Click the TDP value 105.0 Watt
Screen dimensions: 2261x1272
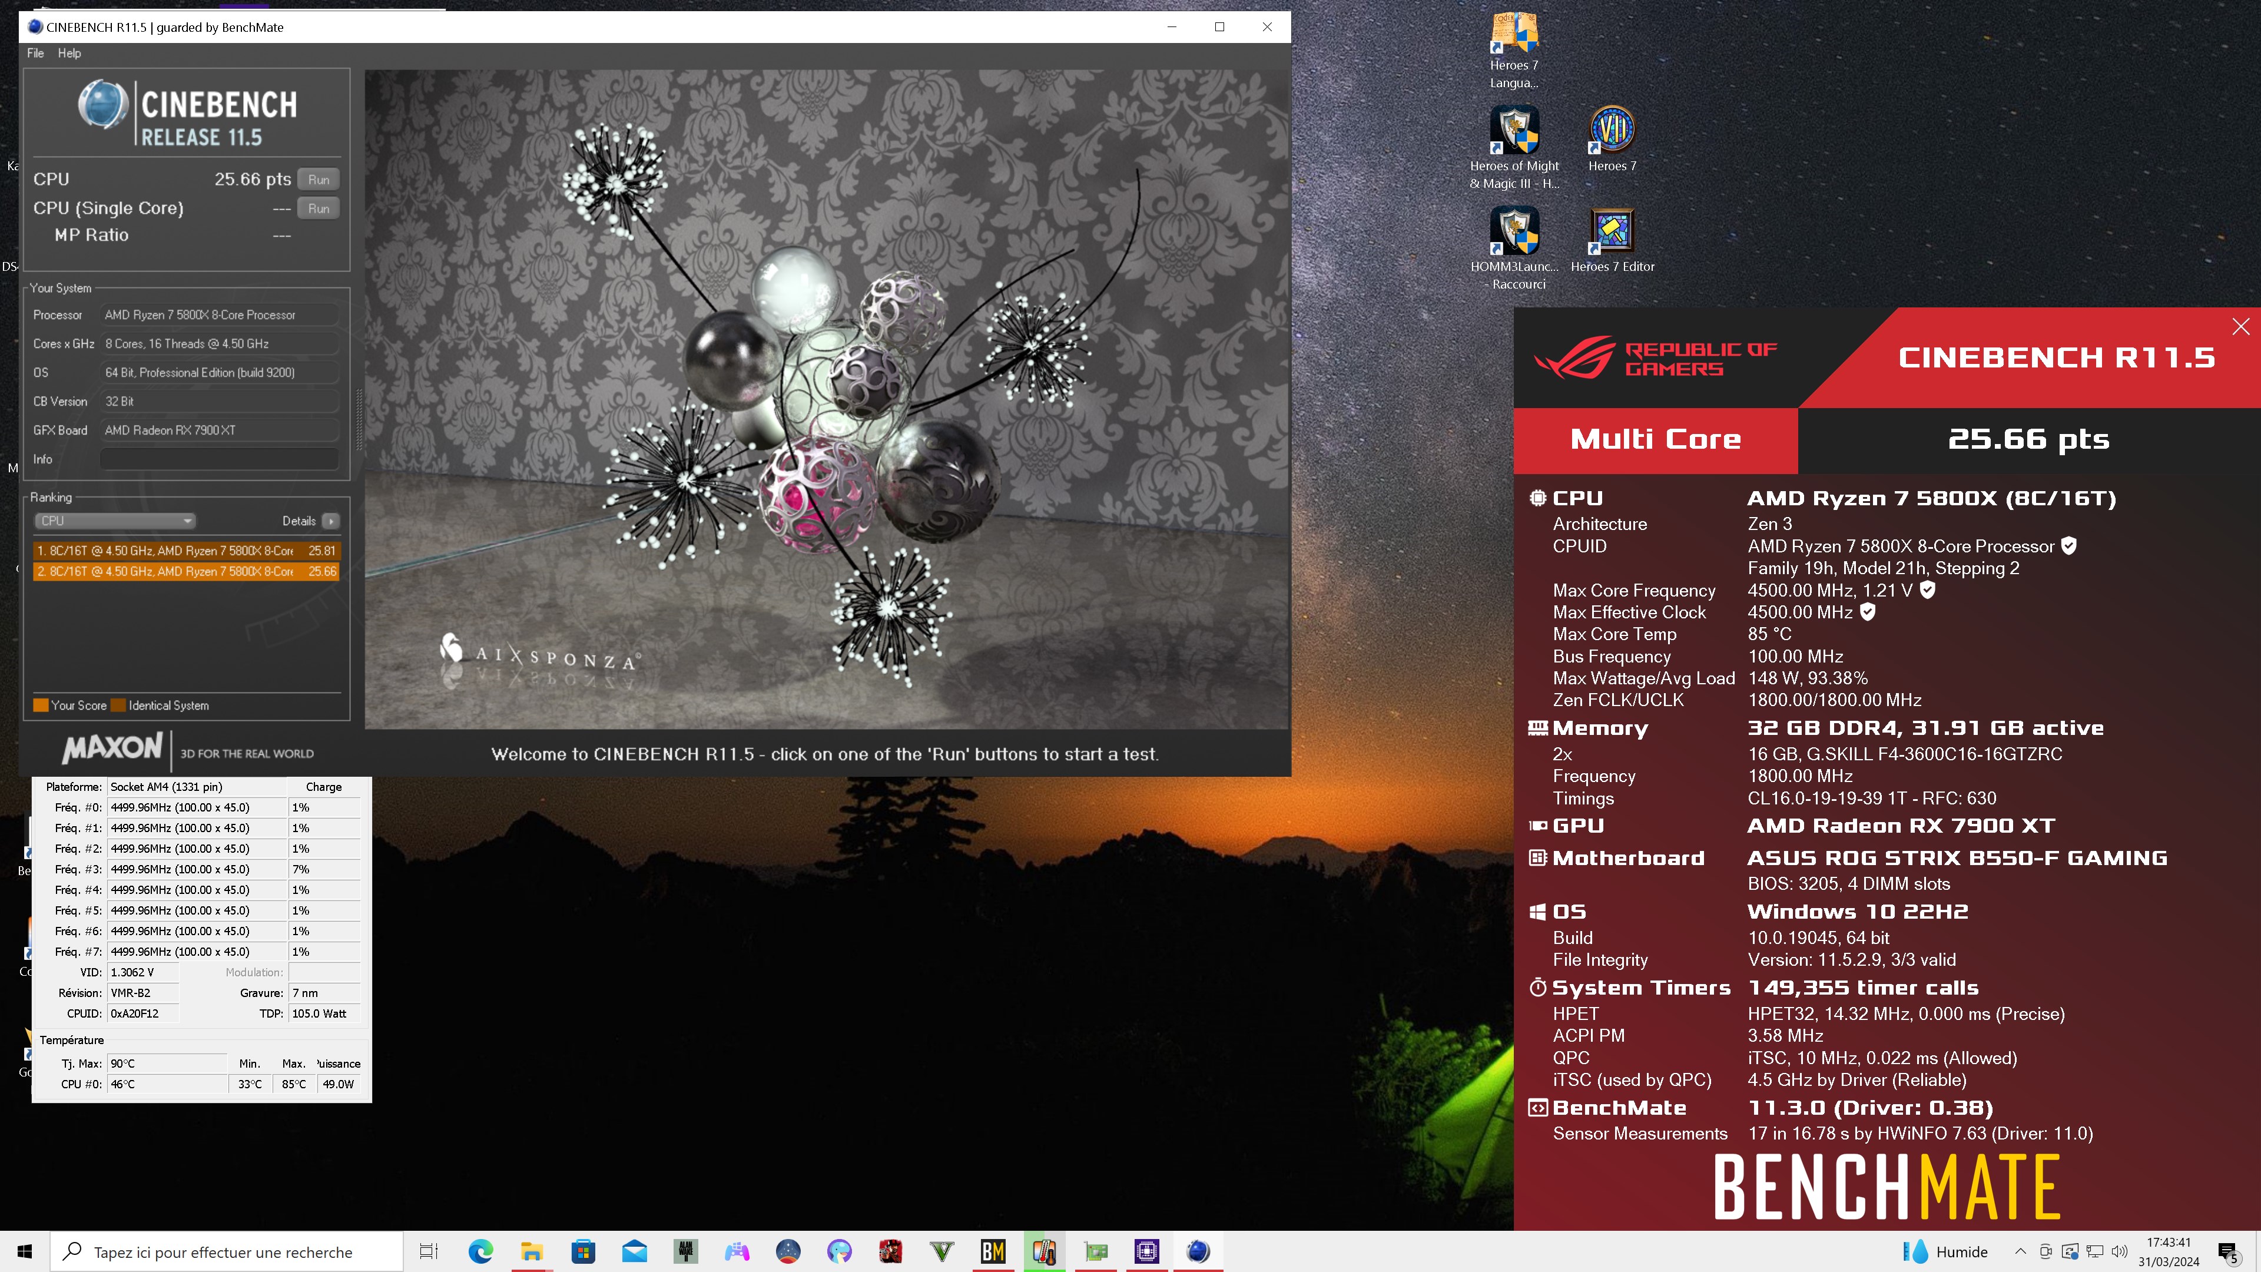point(325,1013)
